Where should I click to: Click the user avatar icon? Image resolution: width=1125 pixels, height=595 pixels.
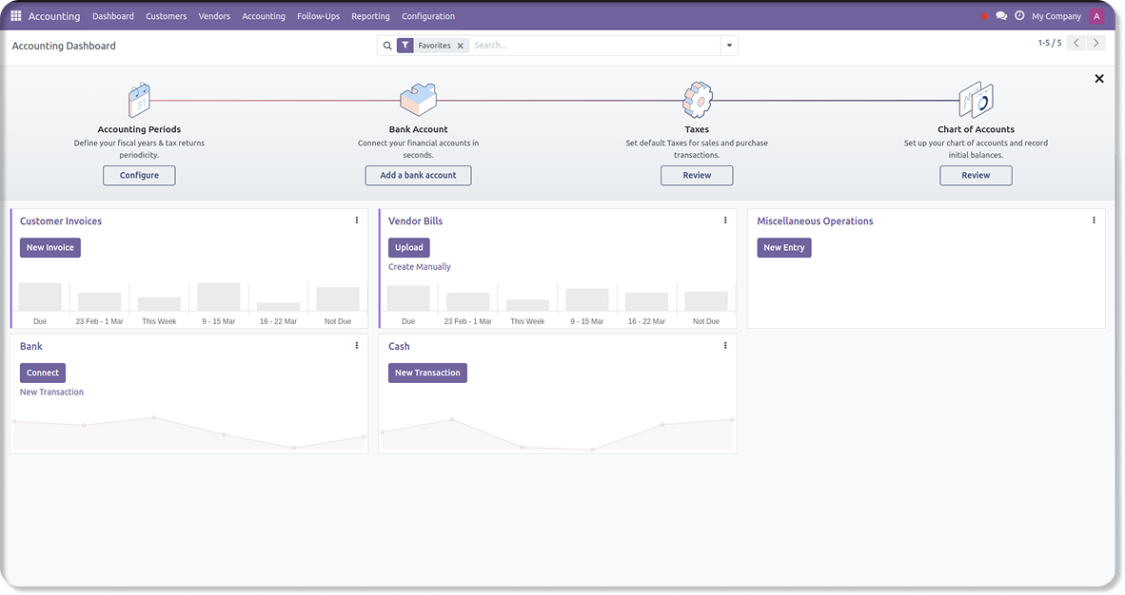click(x=1096, y=16)
